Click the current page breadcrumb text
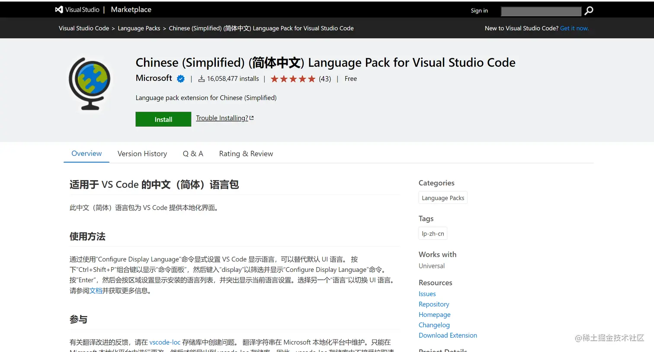 pos(261,28)
